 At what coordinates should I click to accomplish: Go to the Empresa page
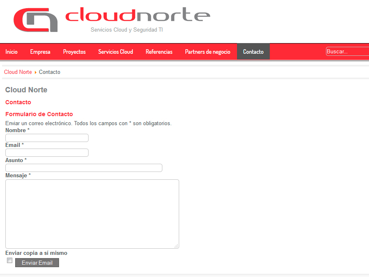click(x=40, y=52)
